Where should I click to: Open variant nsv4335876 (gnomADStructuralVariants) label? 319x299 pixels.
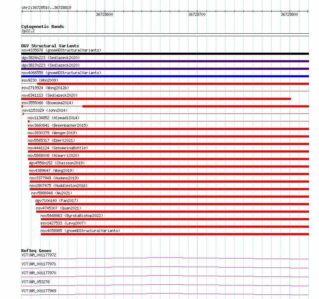click(x=61, y=50)
